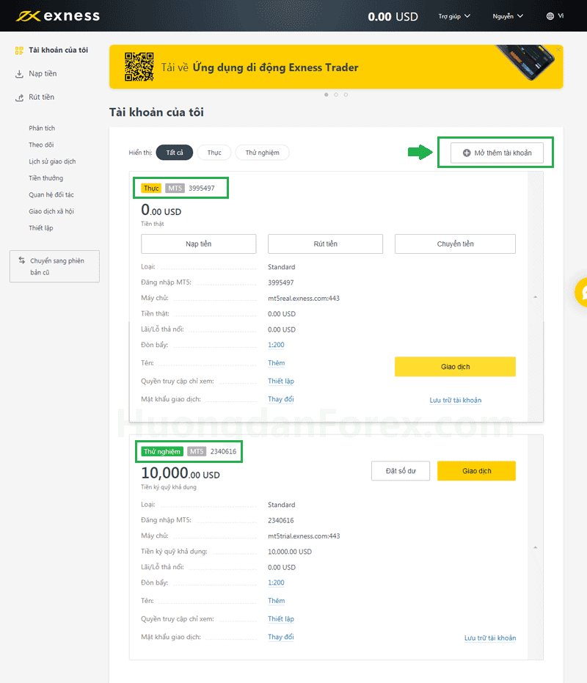
Task: Click Đặt số dư on demo account
Action: (401, 471)
